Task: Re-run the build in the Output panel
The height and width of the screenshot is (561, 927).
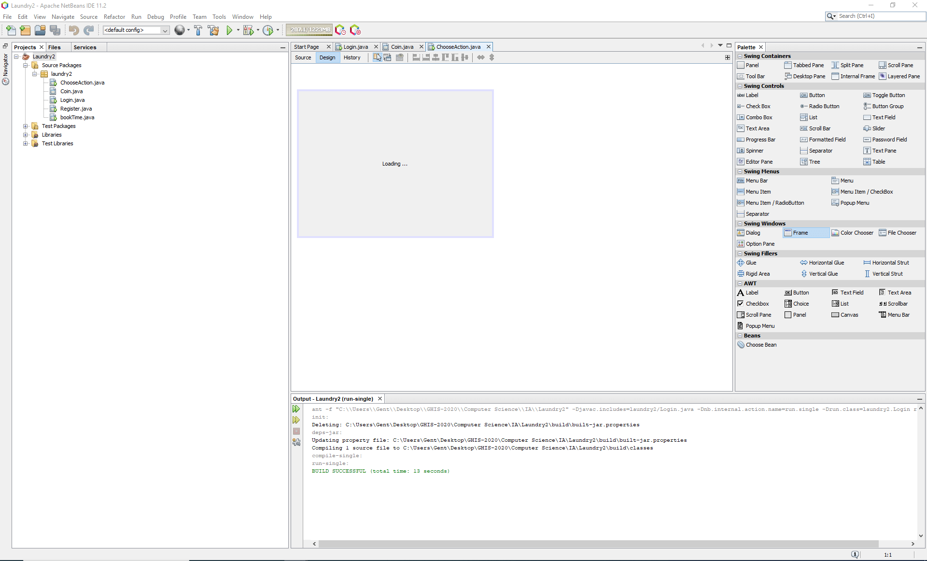Action: pyautogui.click(x=296, y=409)
